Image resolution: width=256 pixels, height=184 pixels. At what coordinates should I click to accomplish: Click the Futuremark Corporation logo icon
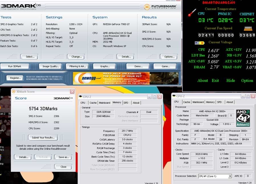[147, 7]
